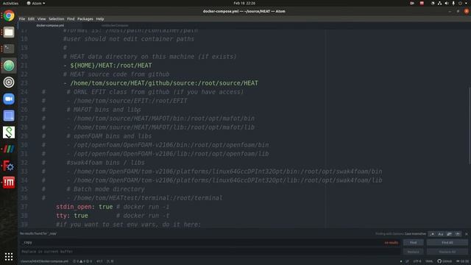The height and width of the screenshot is (265, 471).
Task: Open the GitHub status bar item
Action: 445,261
